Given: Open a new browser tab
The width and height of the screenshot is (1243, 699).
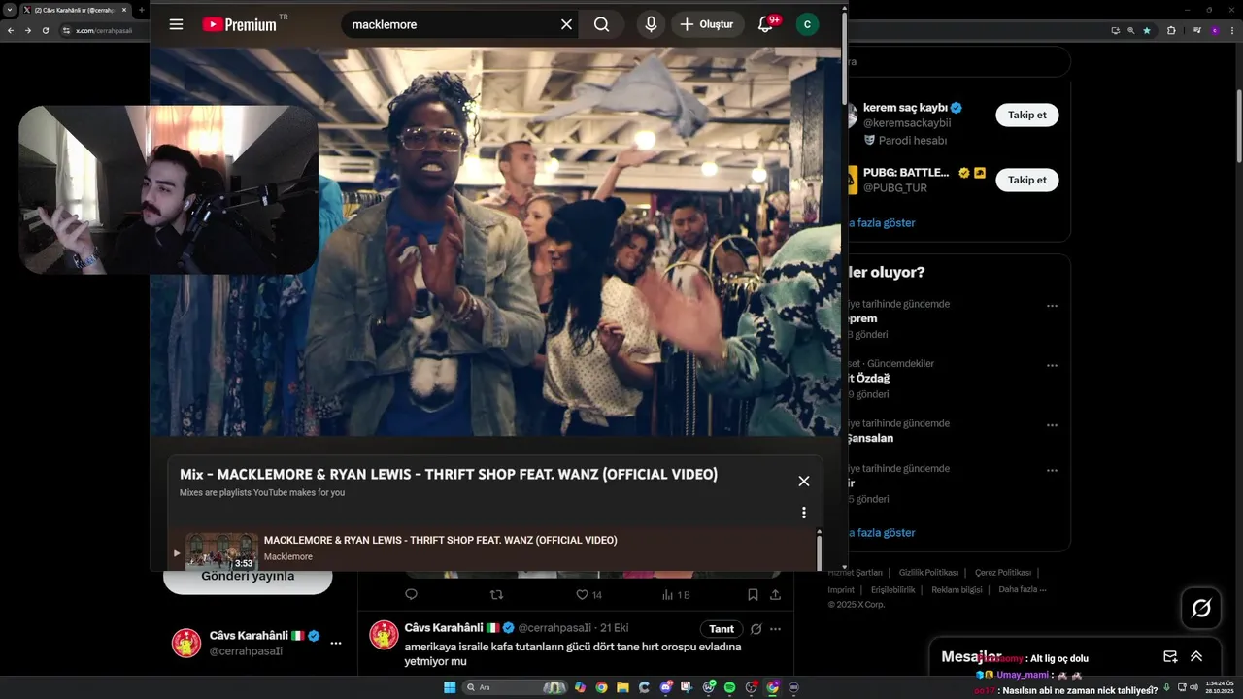Looking at the screenshot, I should [x=142, y=10].
